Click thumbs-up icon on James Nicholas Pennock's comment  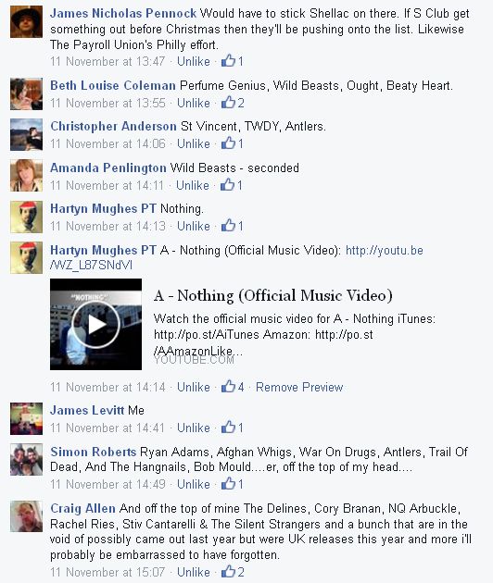pos(228,60)
